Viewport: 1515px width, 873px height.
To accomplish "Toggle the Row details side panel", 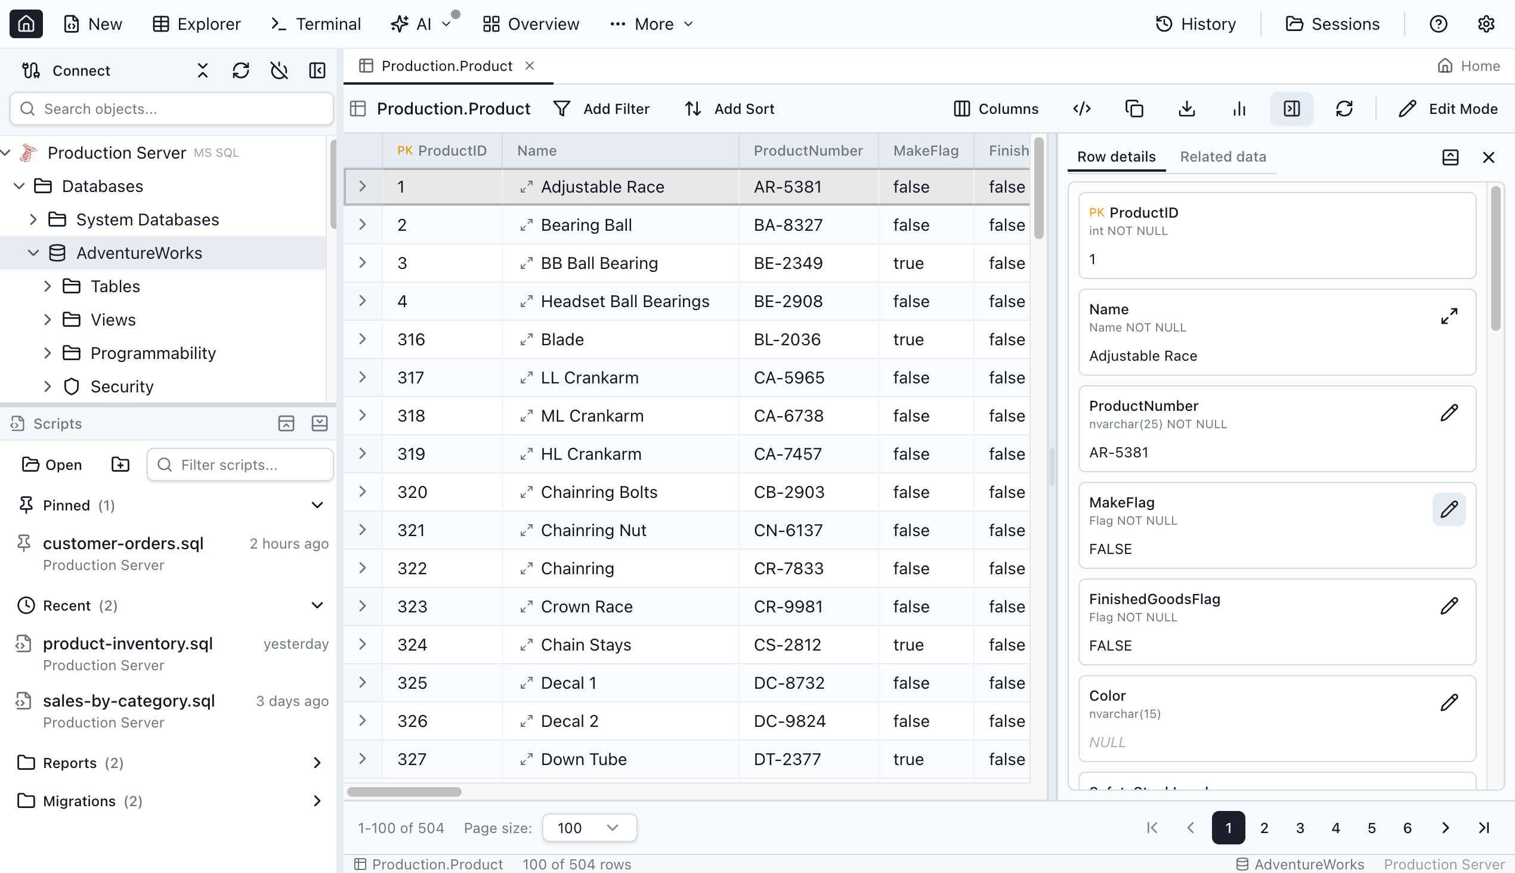I will 1291,109.
